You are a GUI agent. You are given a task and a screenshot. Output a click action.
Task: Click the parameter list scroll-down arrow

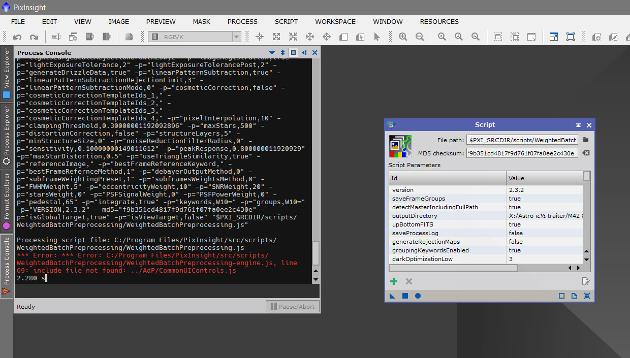click(587, 259)
